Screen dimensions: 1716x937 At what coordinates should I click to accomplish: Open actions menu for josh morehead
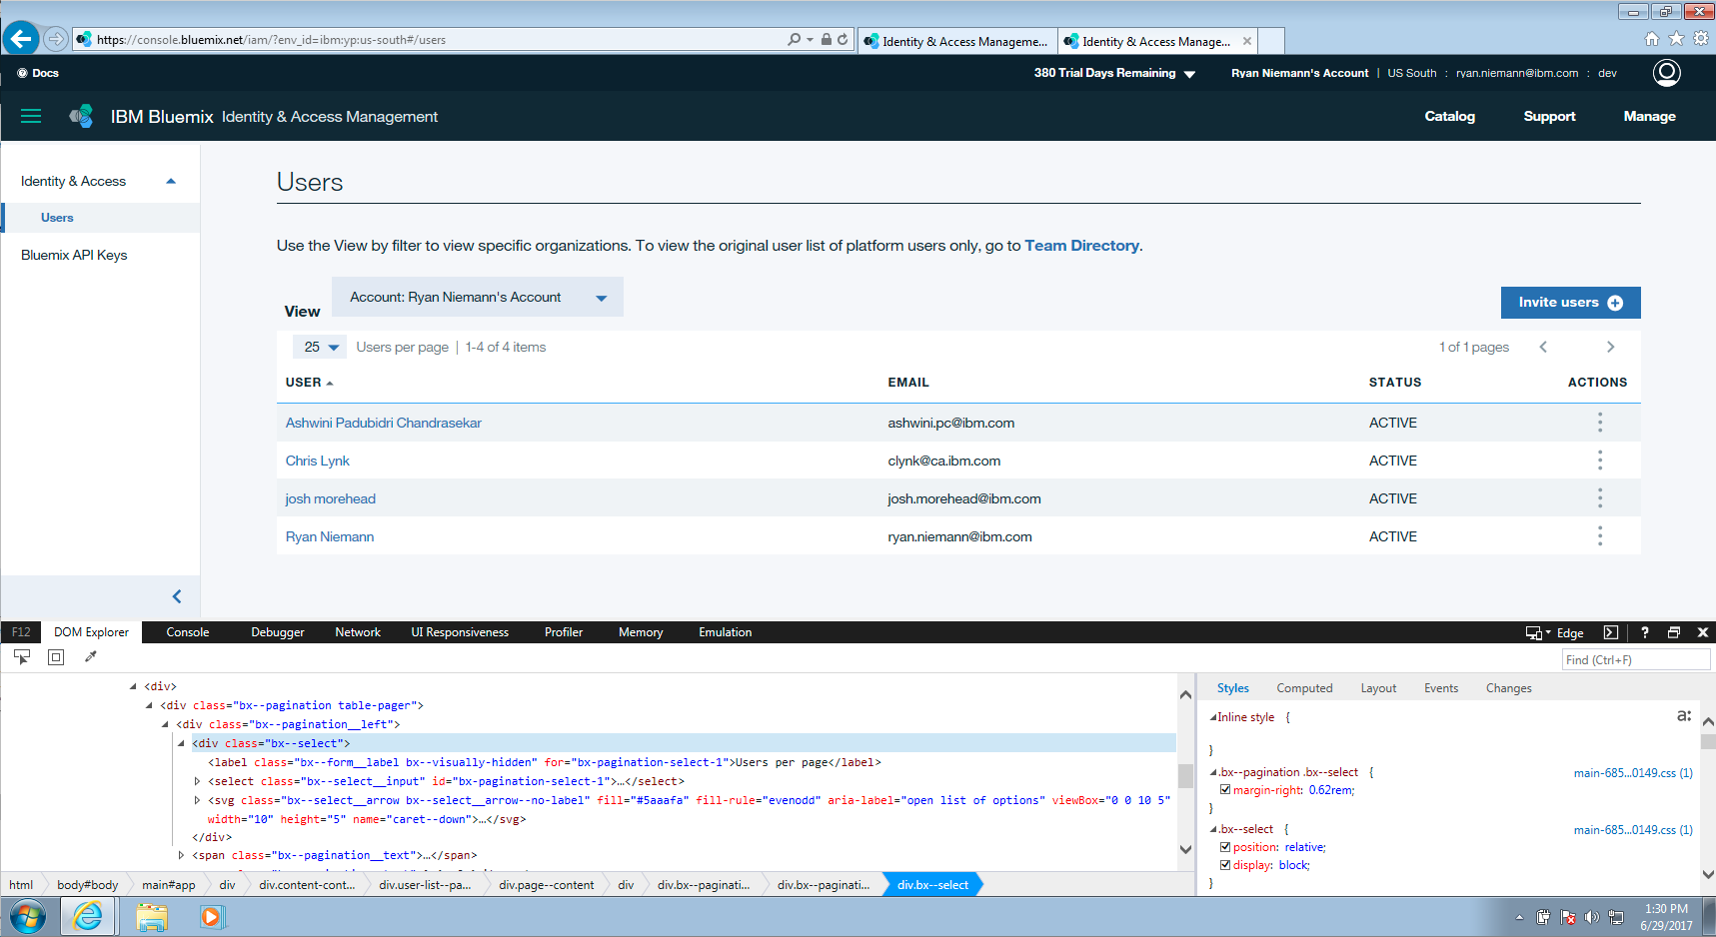(1599, 498)
